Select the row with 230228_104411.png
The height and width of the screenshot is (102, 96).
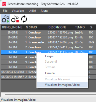click(48, 47)
